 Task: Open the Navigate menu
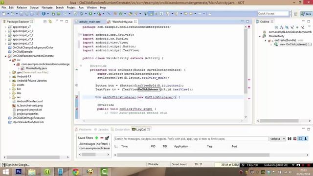point(47,8)
